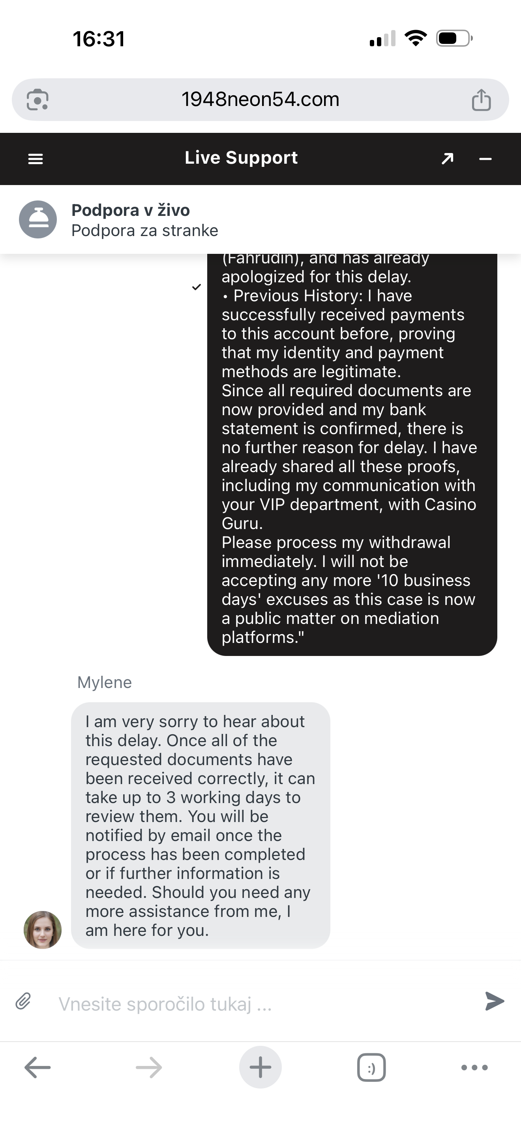Send the message with the arrow icon
Image resolution: width=521 pixels, height=1134 pixels.
[494, 1001]
